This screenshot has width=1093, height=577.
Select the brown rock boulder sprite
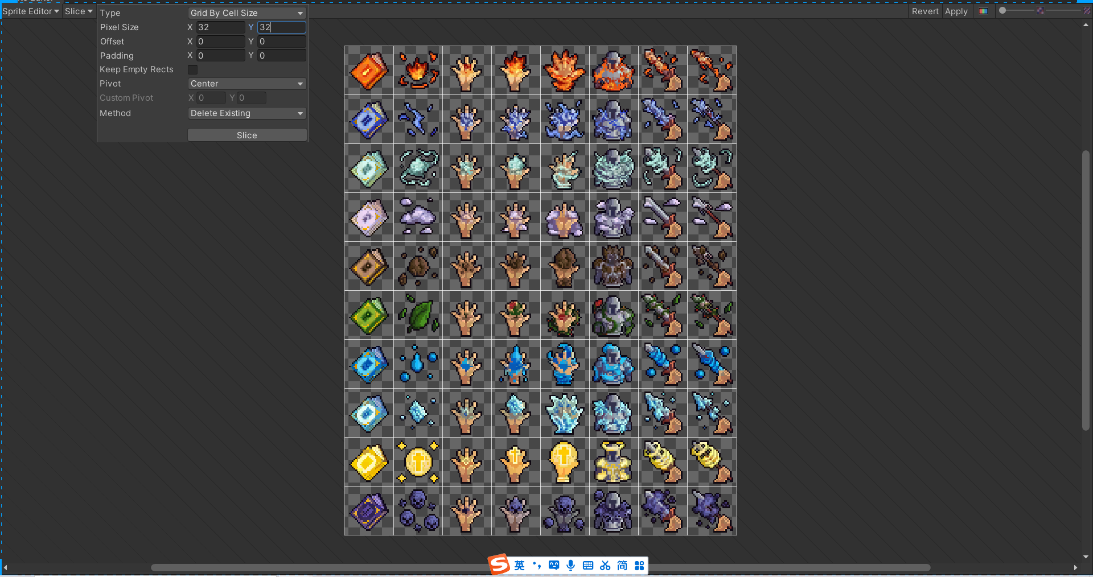click(x=418, y=266)
